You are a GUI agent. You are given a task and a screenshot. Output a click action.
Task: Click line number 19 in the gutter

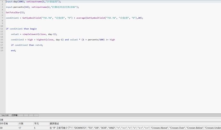[2, 50]
